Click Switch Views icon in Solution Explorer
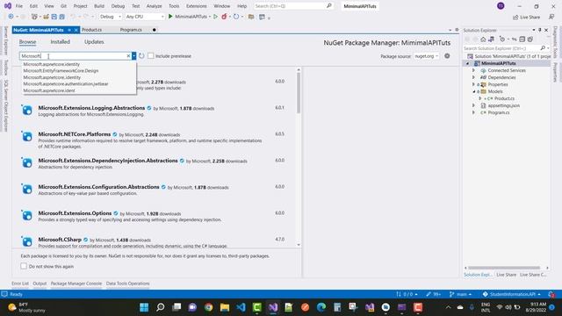The image size is (562, 316). [x=491, y=39]
